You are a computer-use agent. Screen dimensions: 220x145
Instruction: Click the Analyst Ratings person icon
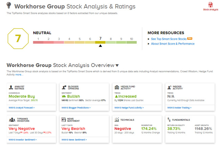coord(11,88)
